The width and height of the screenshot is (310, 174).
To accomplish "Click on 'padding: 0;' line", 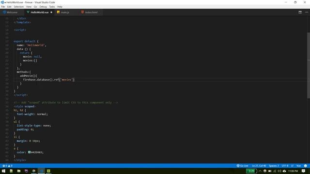I will (25, 130).
